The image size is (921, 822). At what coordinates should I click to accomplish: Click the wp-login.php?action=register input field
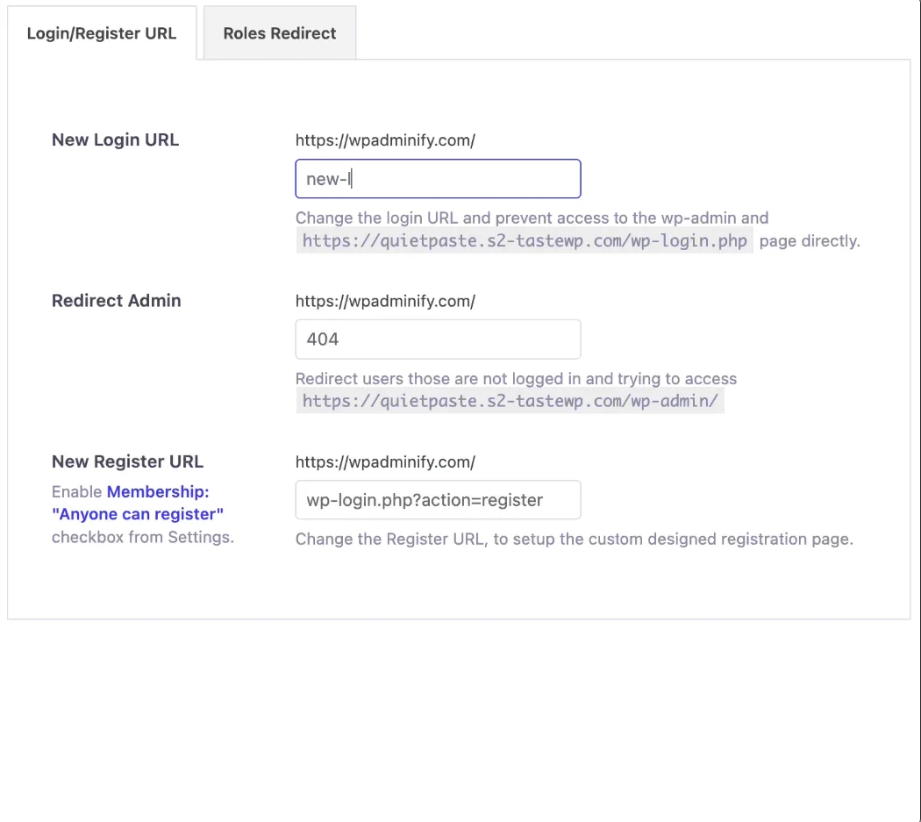pos(438,500)
